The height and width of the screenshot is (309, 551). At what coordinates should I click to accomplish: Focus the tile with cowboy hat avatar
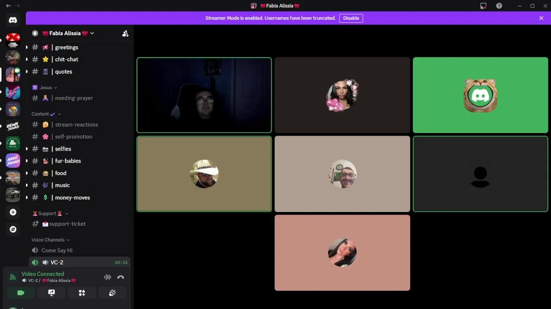tap(204, 174)
